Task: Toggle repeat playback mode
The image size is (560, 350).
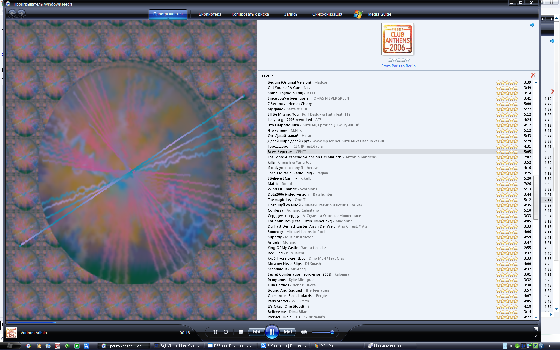Action: (226, 332)
